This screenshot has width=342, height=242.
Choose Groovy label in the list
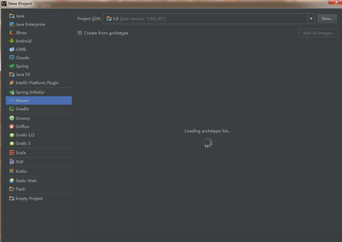23,118
